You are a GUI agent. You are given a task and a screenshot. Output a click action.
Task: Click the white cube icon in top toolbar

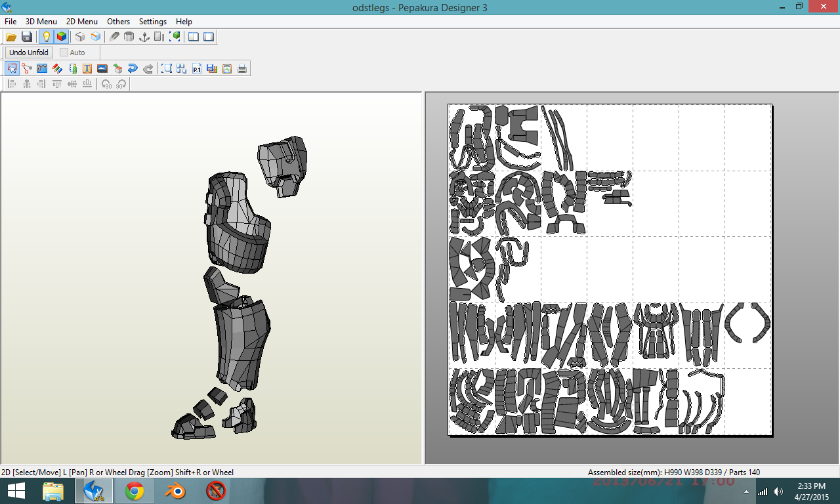click(80, 37)
